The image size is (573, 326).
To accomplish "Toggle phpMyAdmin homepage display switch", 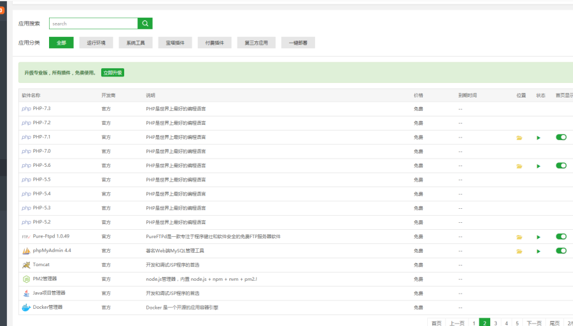I will point(561,250).
